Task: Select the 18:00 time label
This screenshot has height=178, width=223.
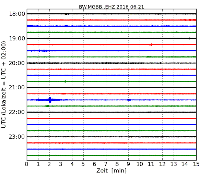Action: pos(17,14)
